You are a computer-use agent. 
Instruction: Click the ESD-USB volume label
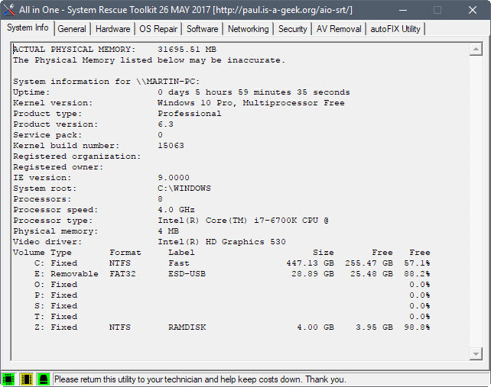click(187, 274)
